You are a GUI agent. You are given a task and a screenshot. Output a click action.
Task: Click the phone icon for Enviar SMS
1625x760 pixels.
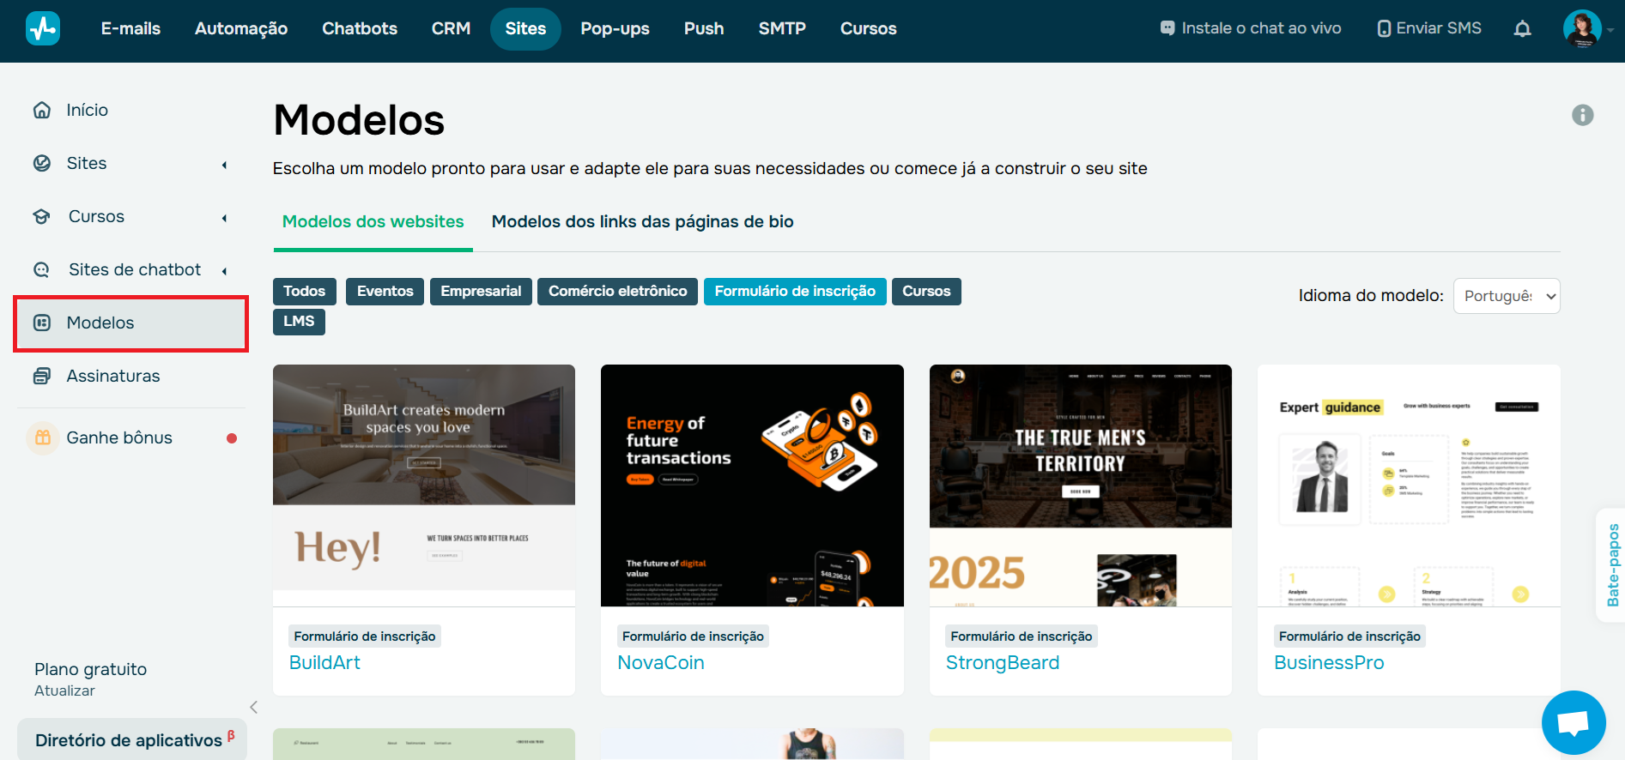[x=1384, y=28]
